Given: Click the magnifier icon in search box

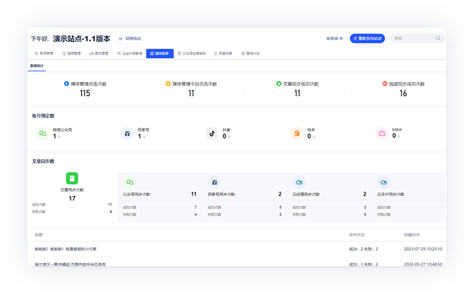Looking at the screenshot, I should [438, 38].
